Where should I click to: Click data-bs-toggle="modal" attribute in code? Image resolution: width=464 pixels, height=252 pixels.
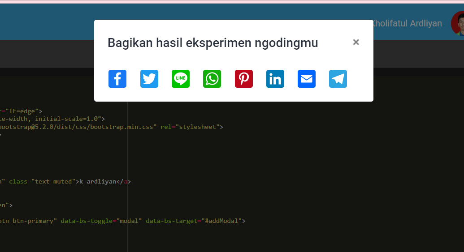pyautogui.click(x=101, y=221)
